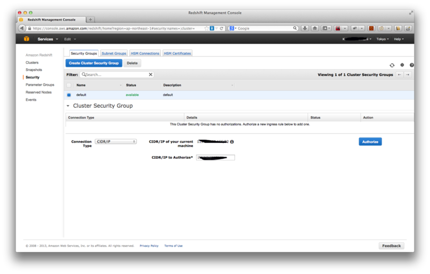Open the Help dropdown menu
Image resolution: width=430 pixels, height=274 pixels.
pyautogui.click(x=399, y=39)
